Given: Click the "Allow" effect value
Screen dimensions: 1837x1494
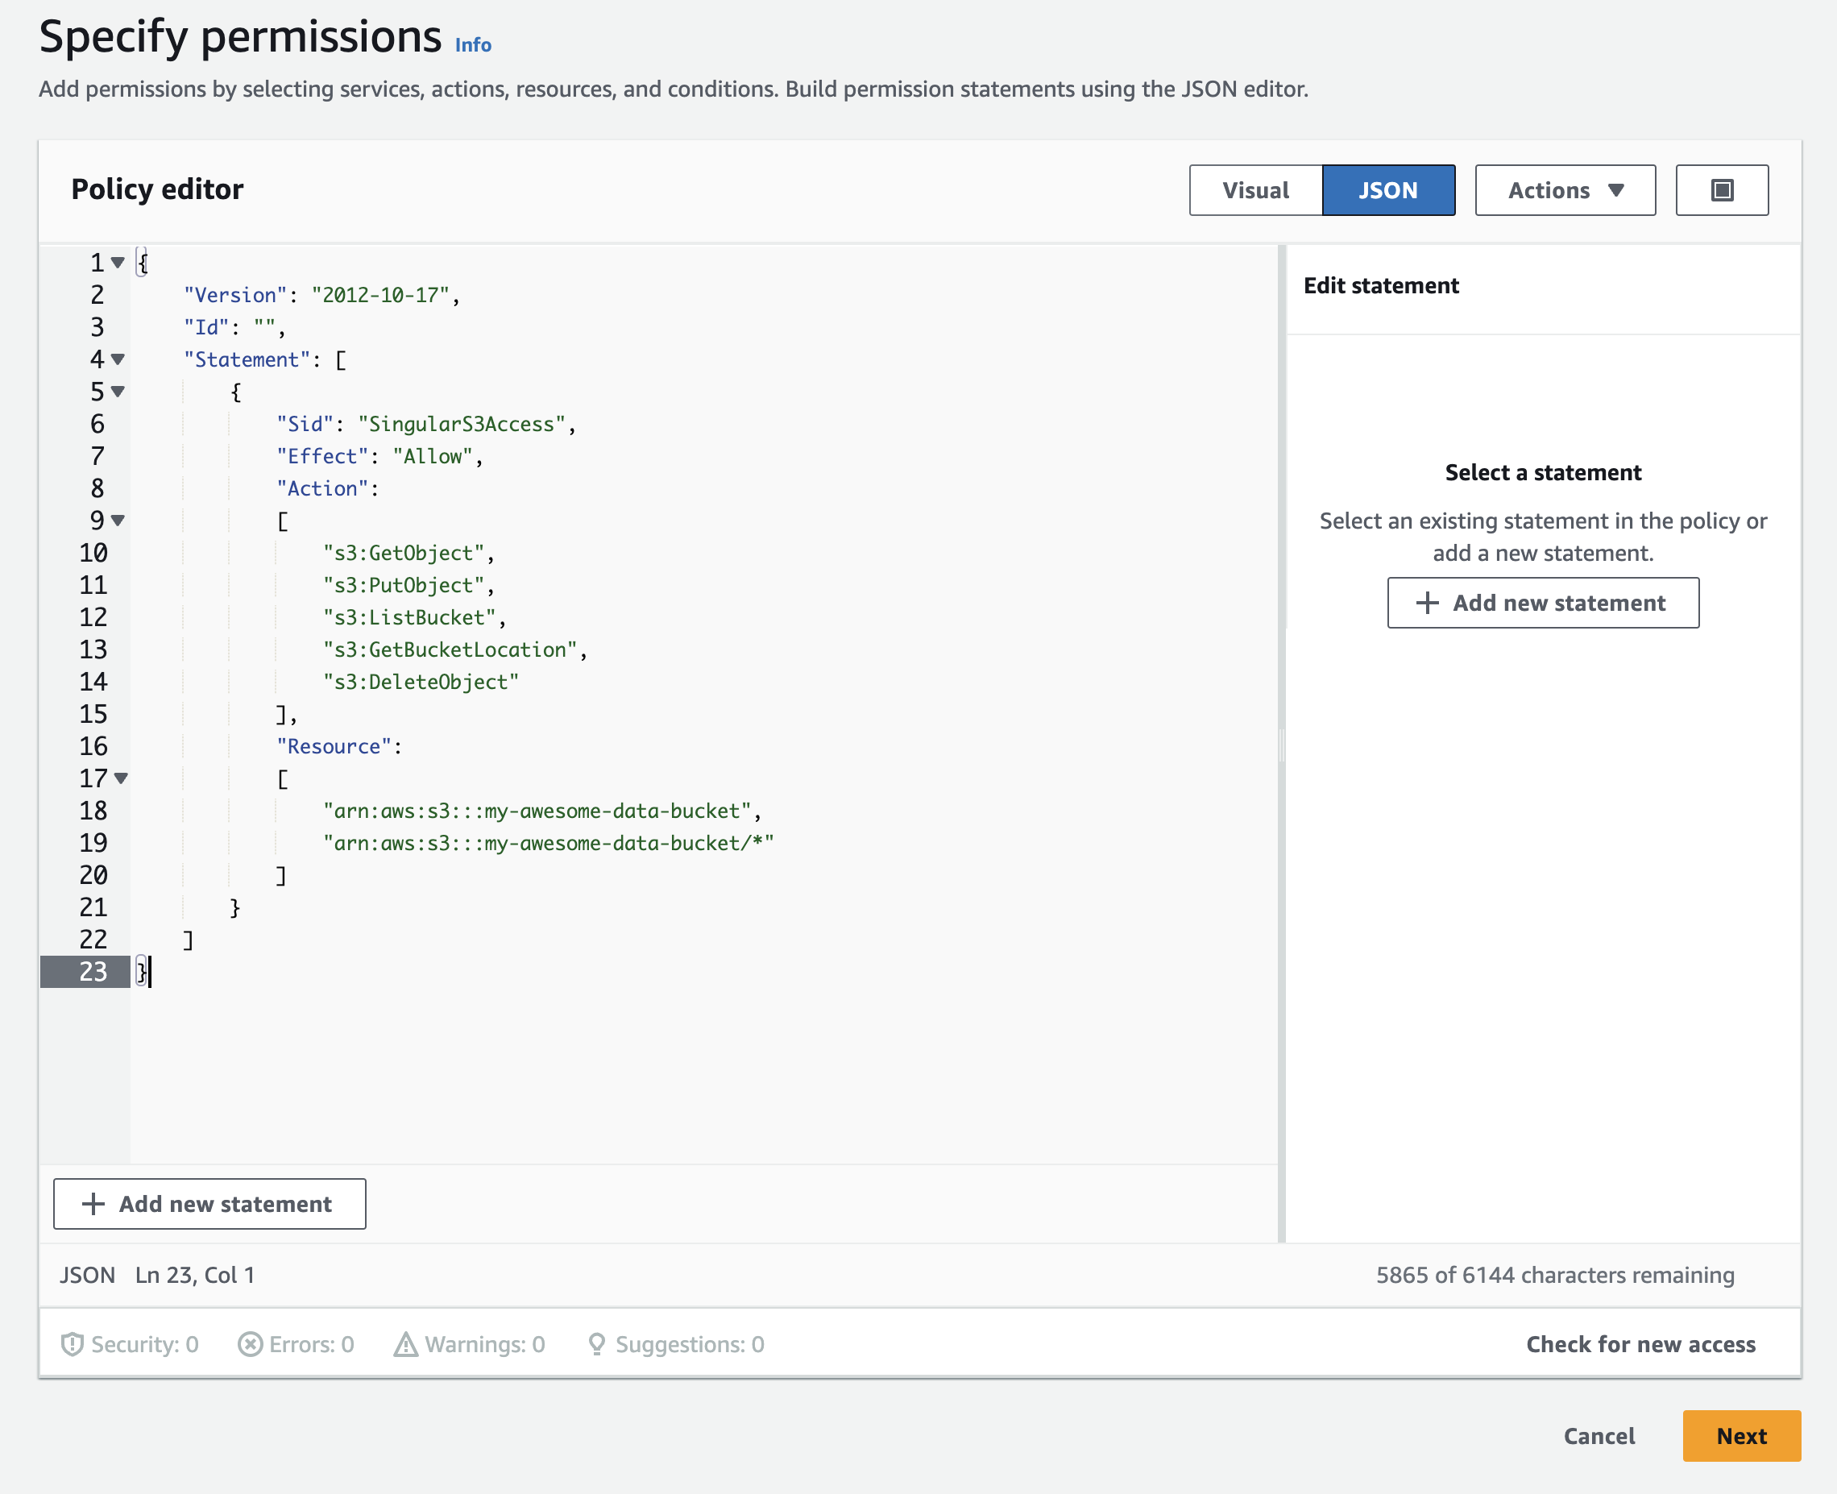Looking at the screenshot, I should point(433,456).
